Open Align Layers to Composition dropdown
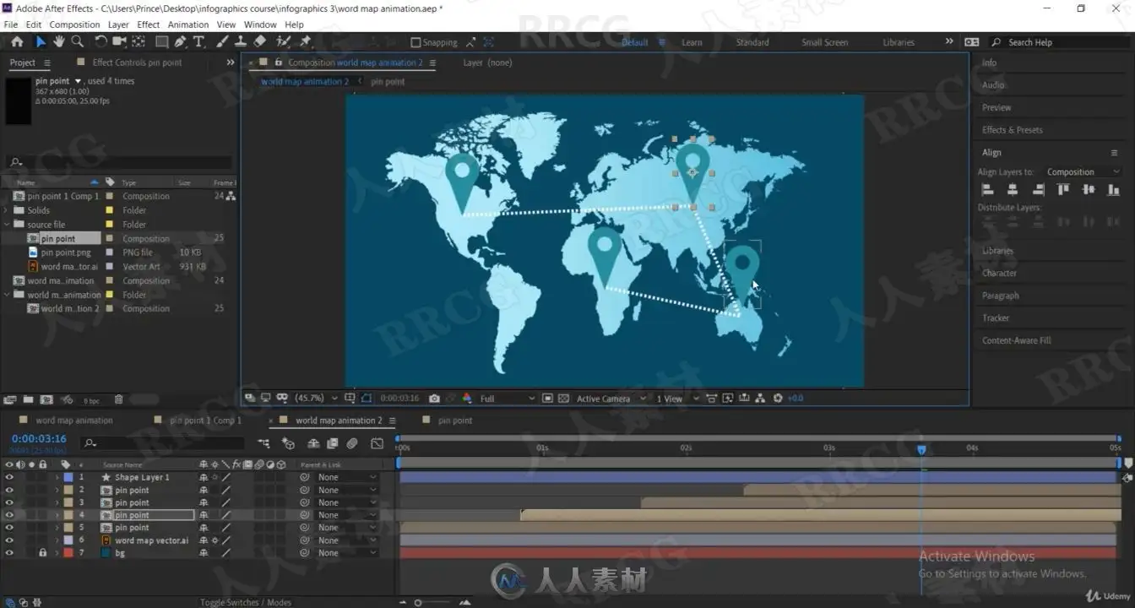The width and height of the screenshot is (1135, 608). 1083,171
